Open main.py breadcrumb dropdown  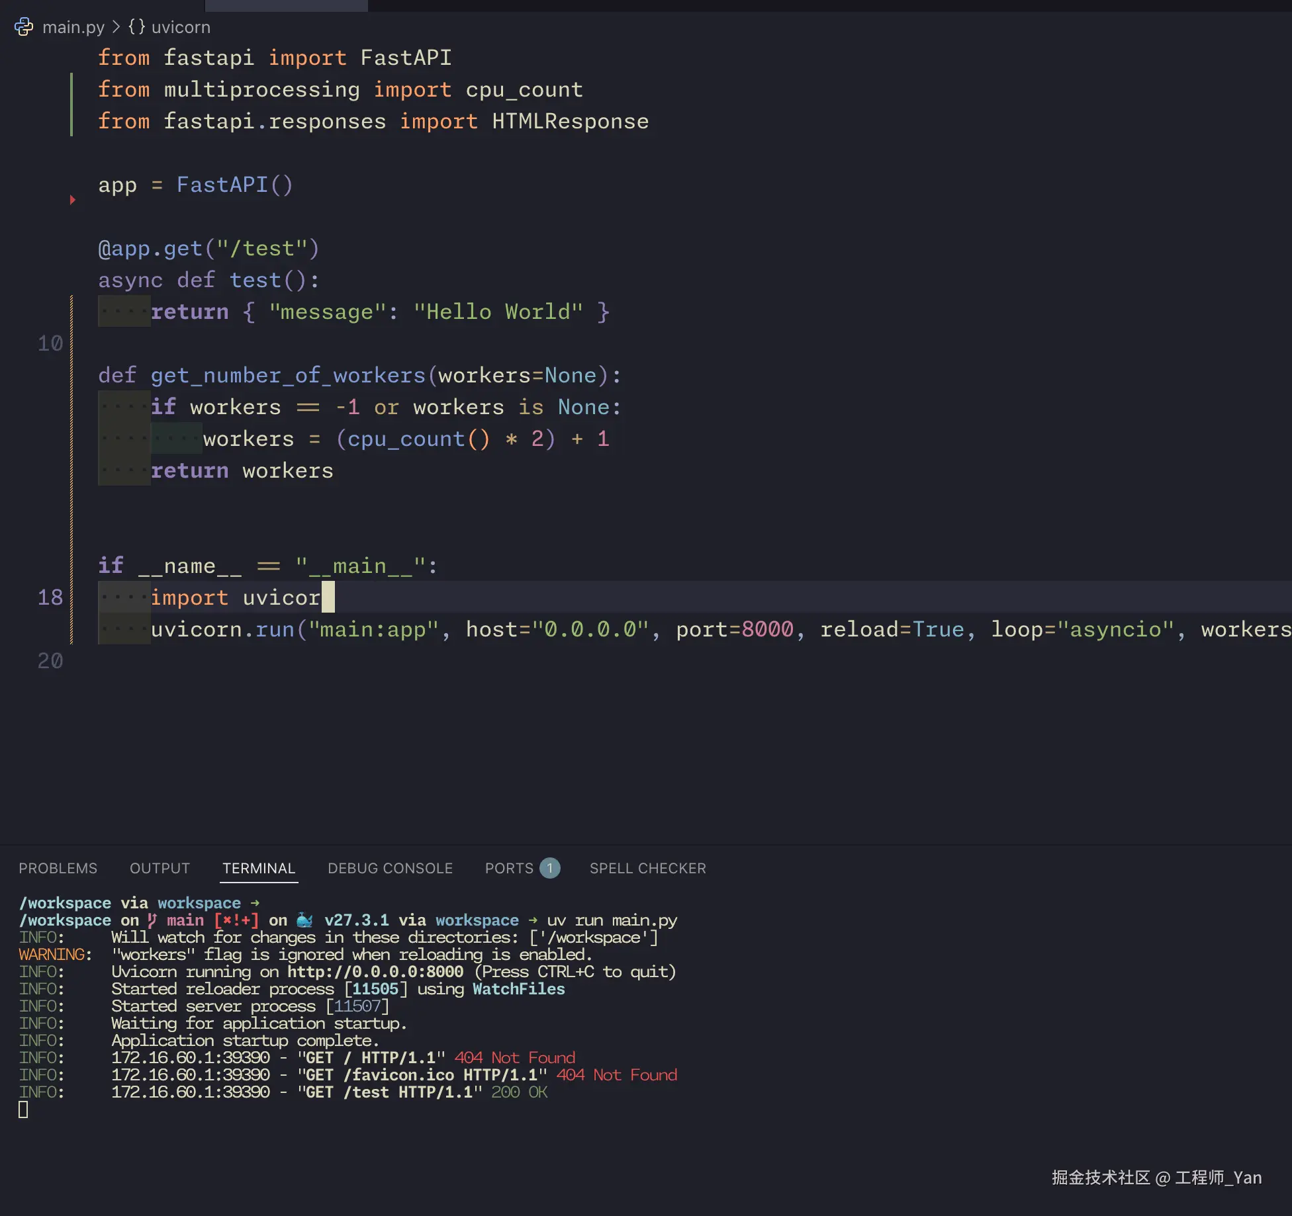pos(73,27)
